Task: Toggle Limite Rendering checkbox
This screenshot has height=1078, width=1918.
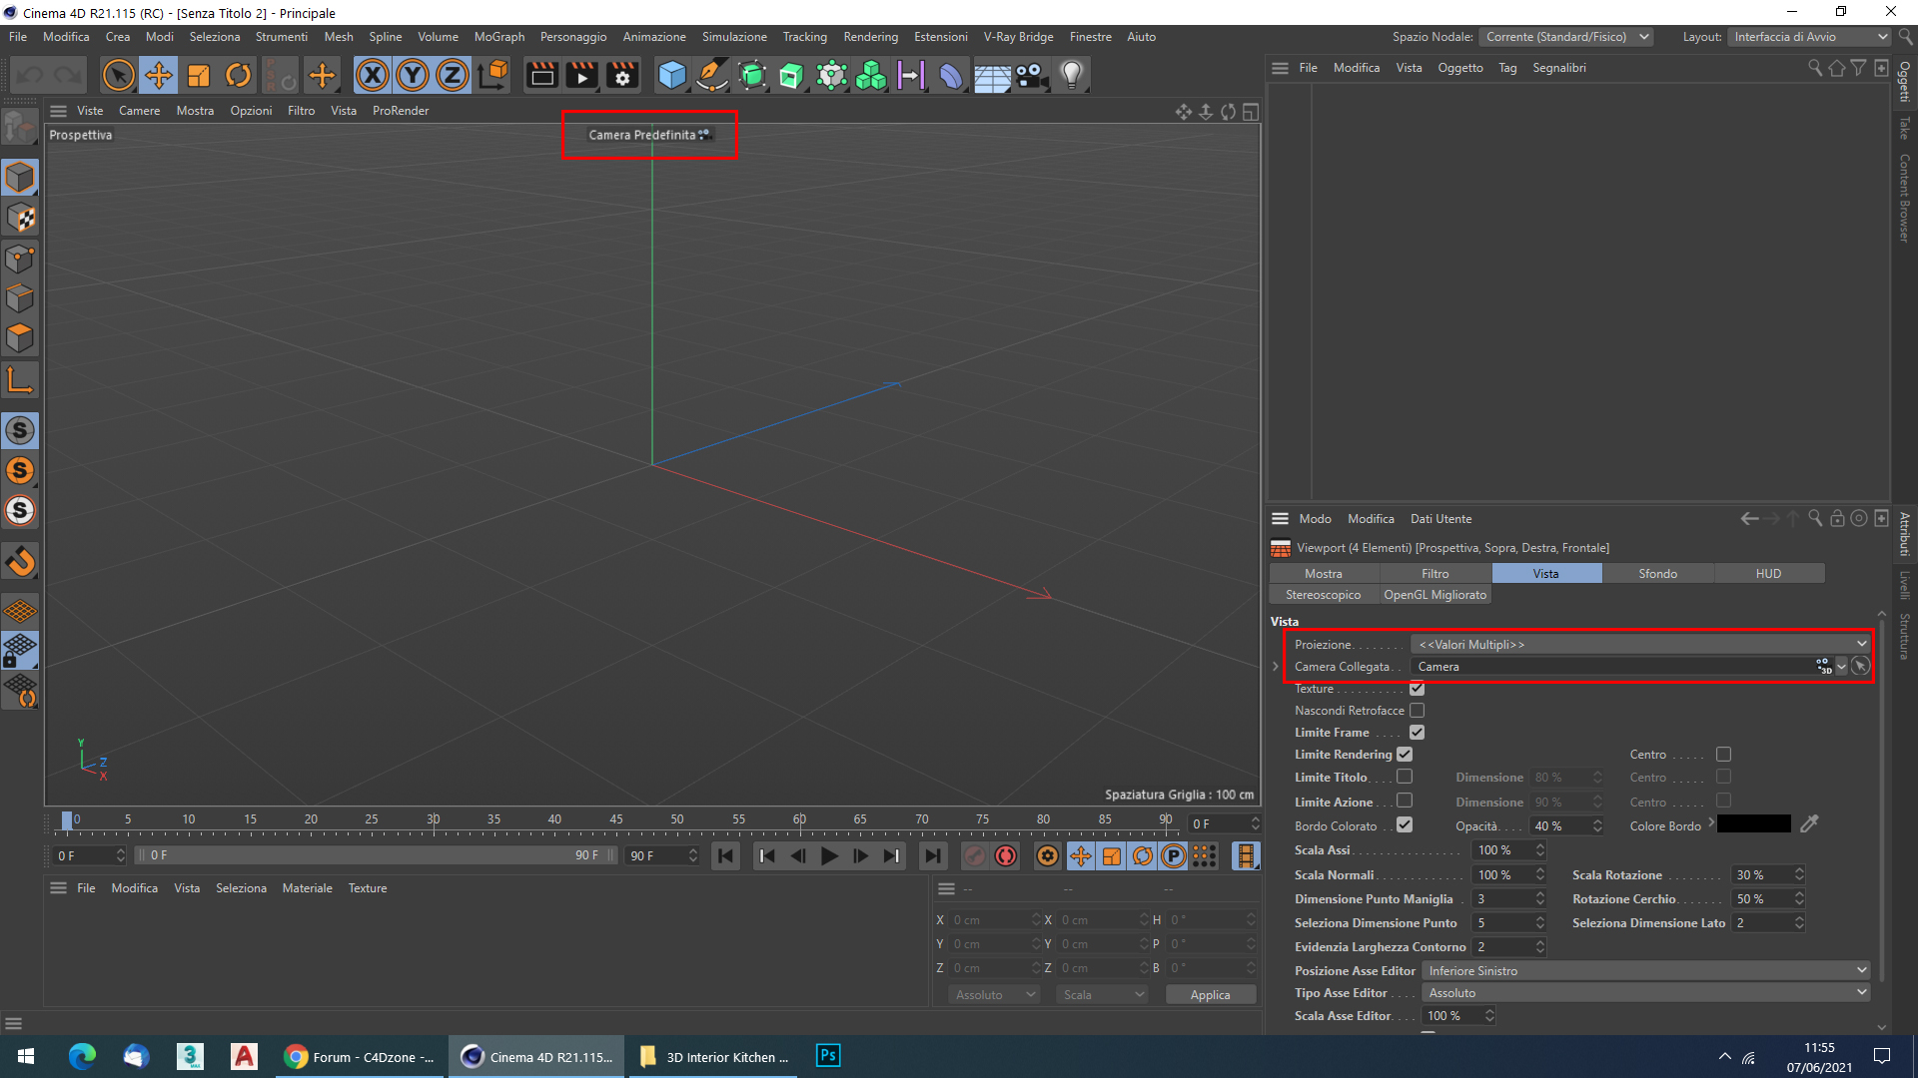Action: point(1405,755)
